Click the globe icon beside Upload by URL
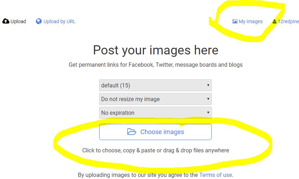This screenshot has height=179, width=299. tap(39, 21)
